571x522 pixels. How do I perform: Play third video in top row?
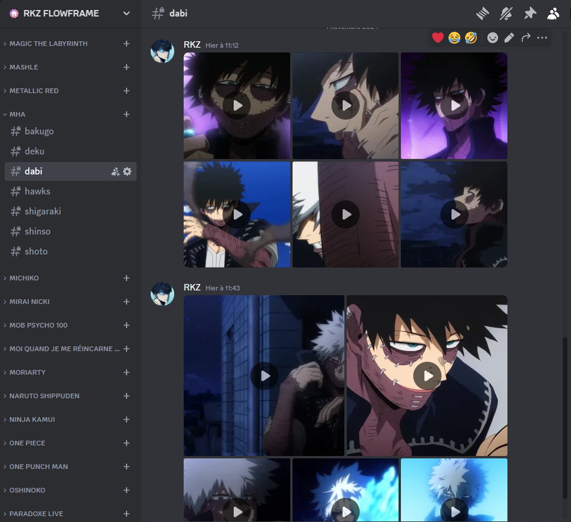454,105
